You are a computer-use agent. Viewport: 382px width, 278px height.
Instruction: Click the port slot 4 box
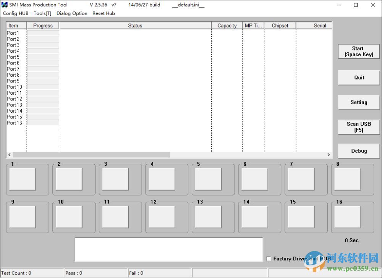(x=162, y=179)
